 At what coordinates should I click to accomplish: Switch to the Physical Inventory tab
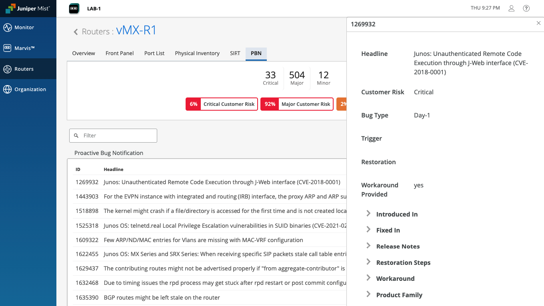pyautogui.click(x=197, y=53)
